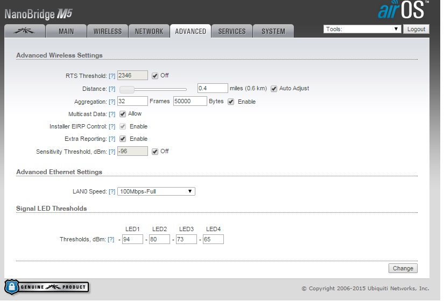Toggle the Auto Adjust checkbox
Viewport: 444px width, 301px height.
pyautogui.click(x=273, y=89)
